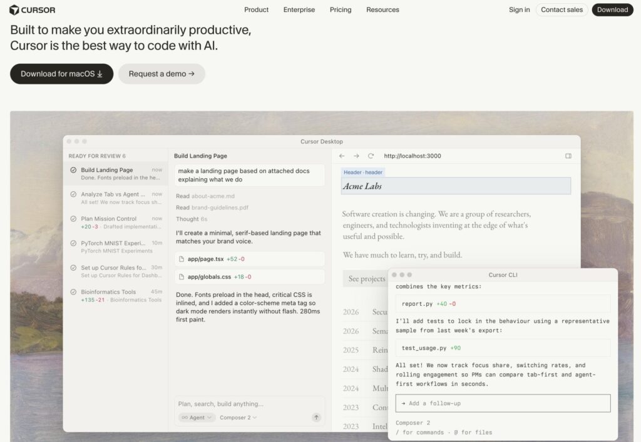Open the app/page.tsx file change
Image resolution: width=641 pixels, height=442 pixels.
(249, 259)
